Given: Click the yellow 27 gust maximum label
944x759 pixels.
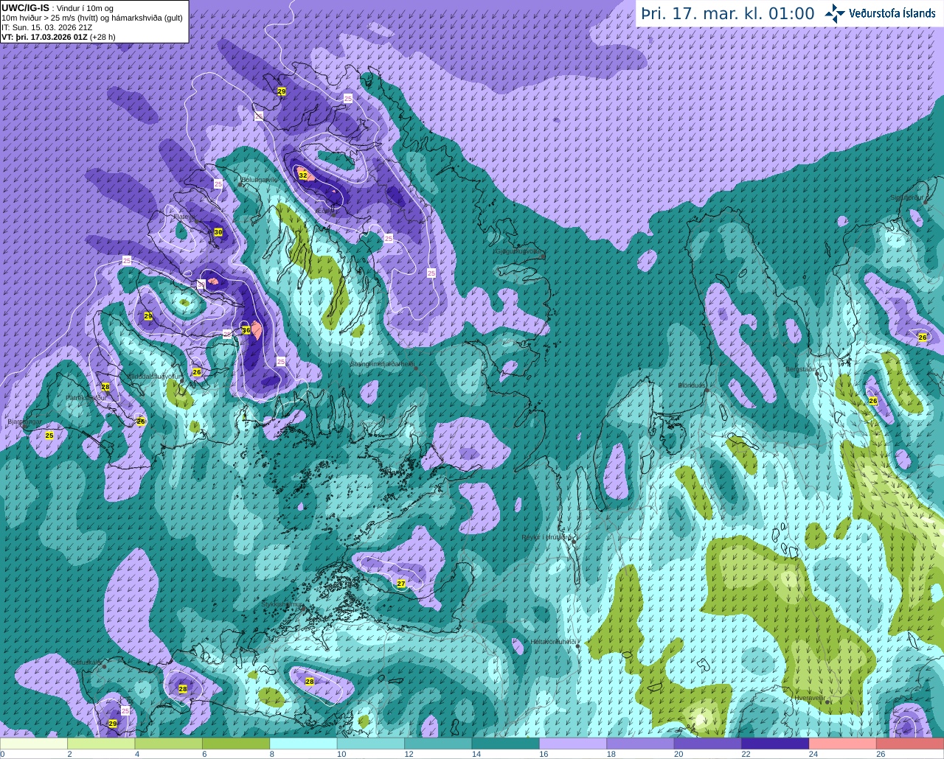Looking at the screenshot, I should click(x=401, y=584).
